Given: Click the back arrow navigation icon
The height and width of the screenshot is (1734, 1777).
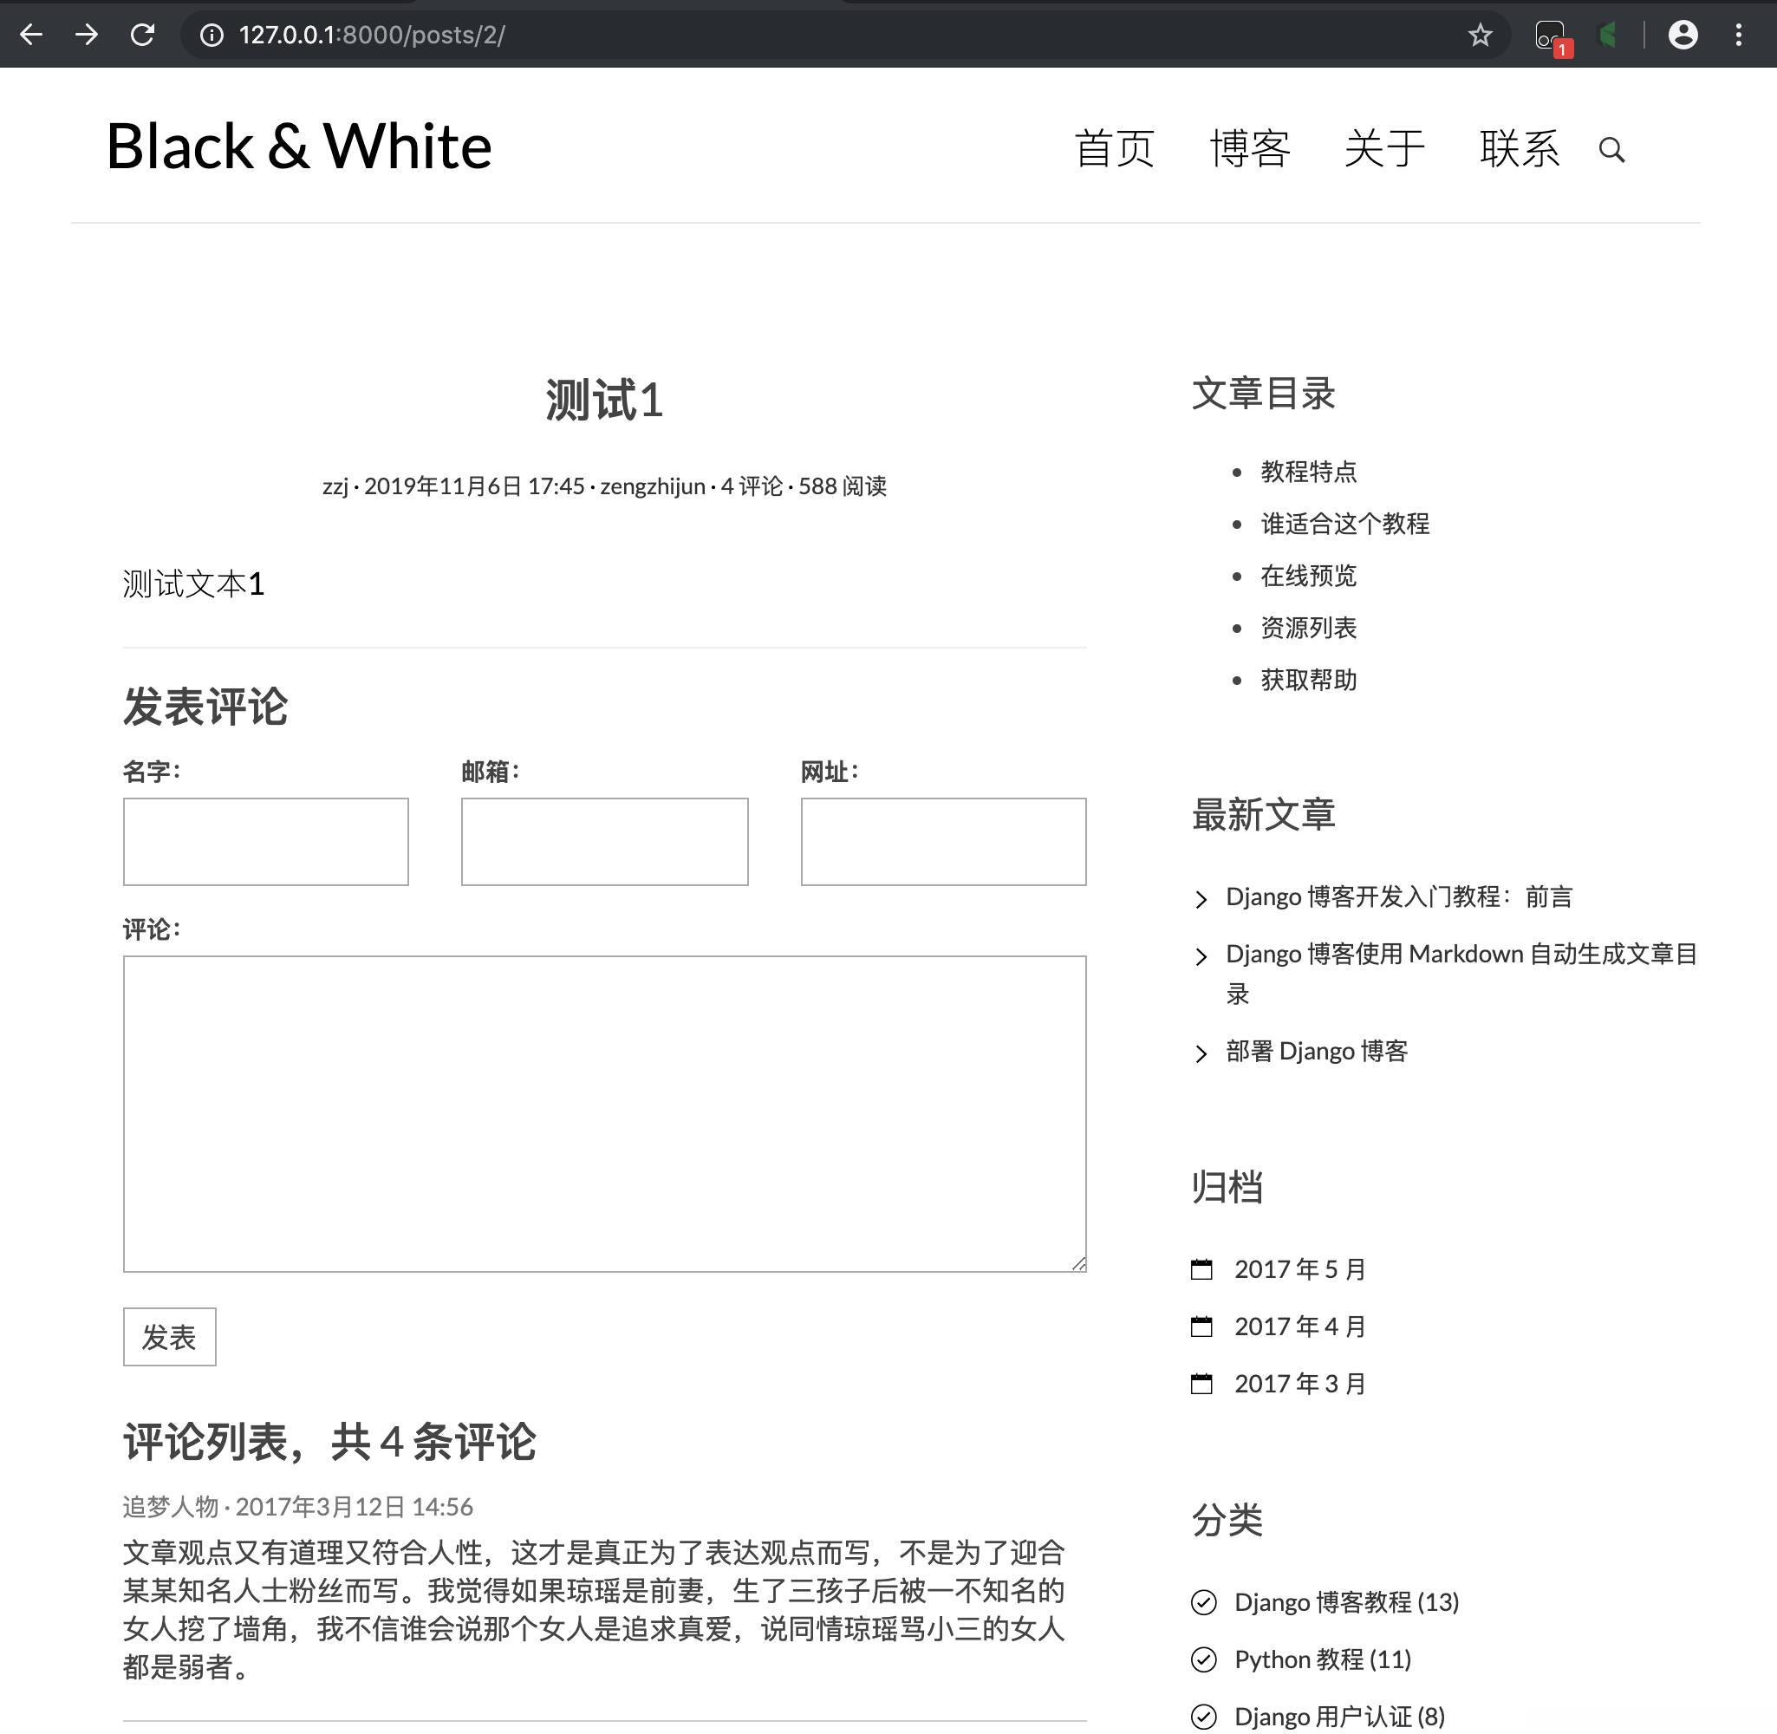Looking at the screenshot, I should pos(31,35).
